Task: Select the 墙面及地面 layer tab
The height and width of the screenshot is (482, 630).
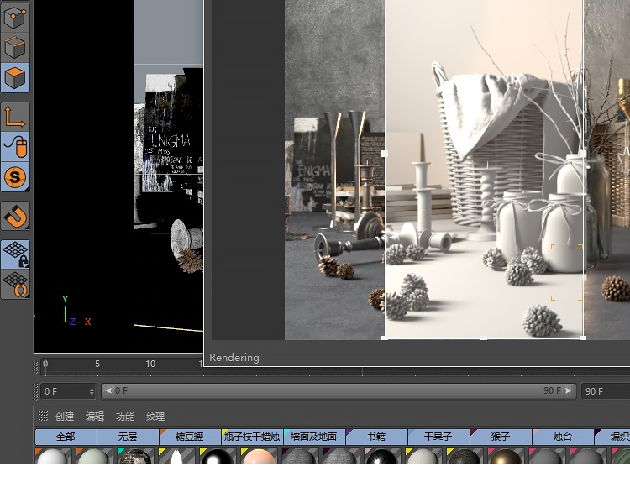Action: 314,437
